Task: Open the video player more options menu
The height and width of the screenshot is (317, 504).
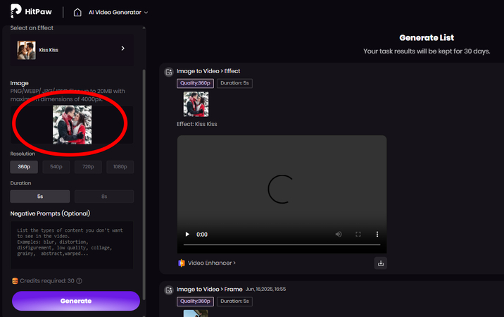Action: [377, 235]
